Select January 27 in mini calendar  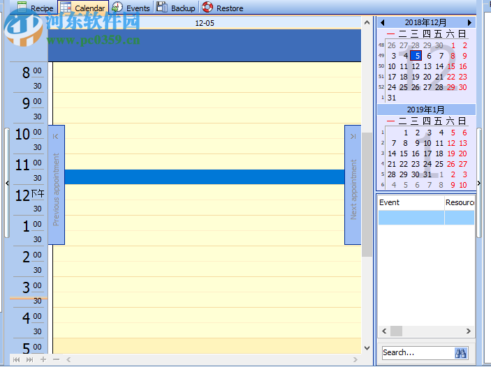[x=463, y=164]
